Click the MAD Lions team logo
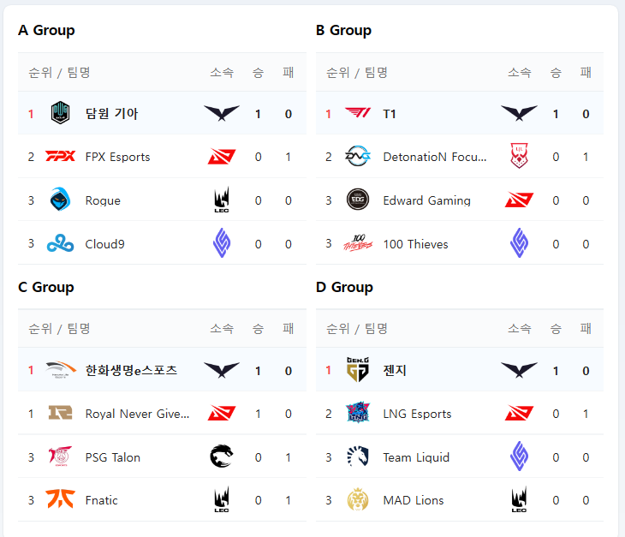 click(357, 500)
